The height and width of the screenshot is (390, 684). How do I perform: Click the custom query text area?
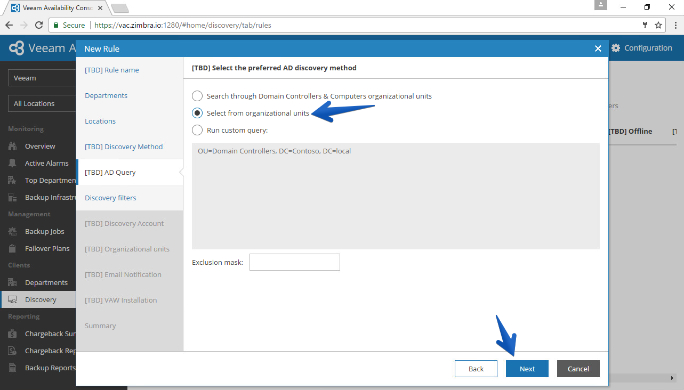(396, 196)
